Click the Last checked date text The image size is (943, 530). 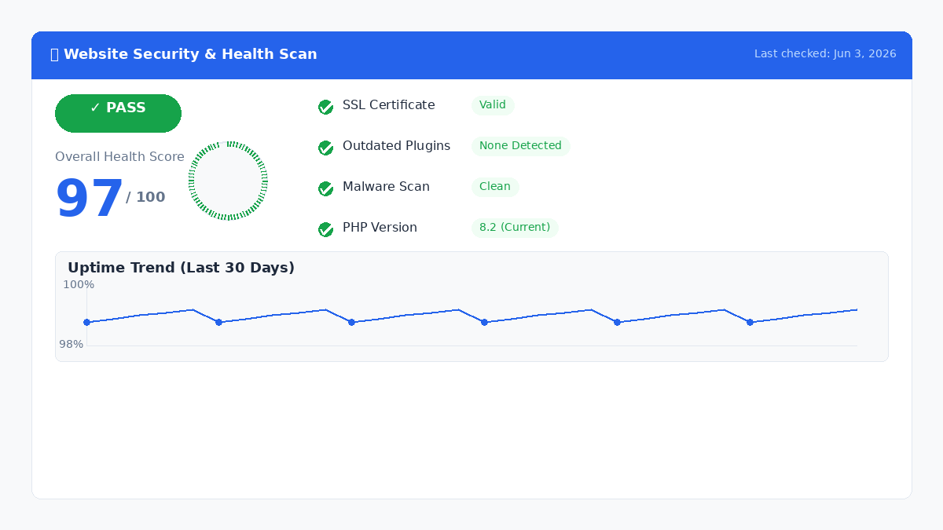[825, 54]
